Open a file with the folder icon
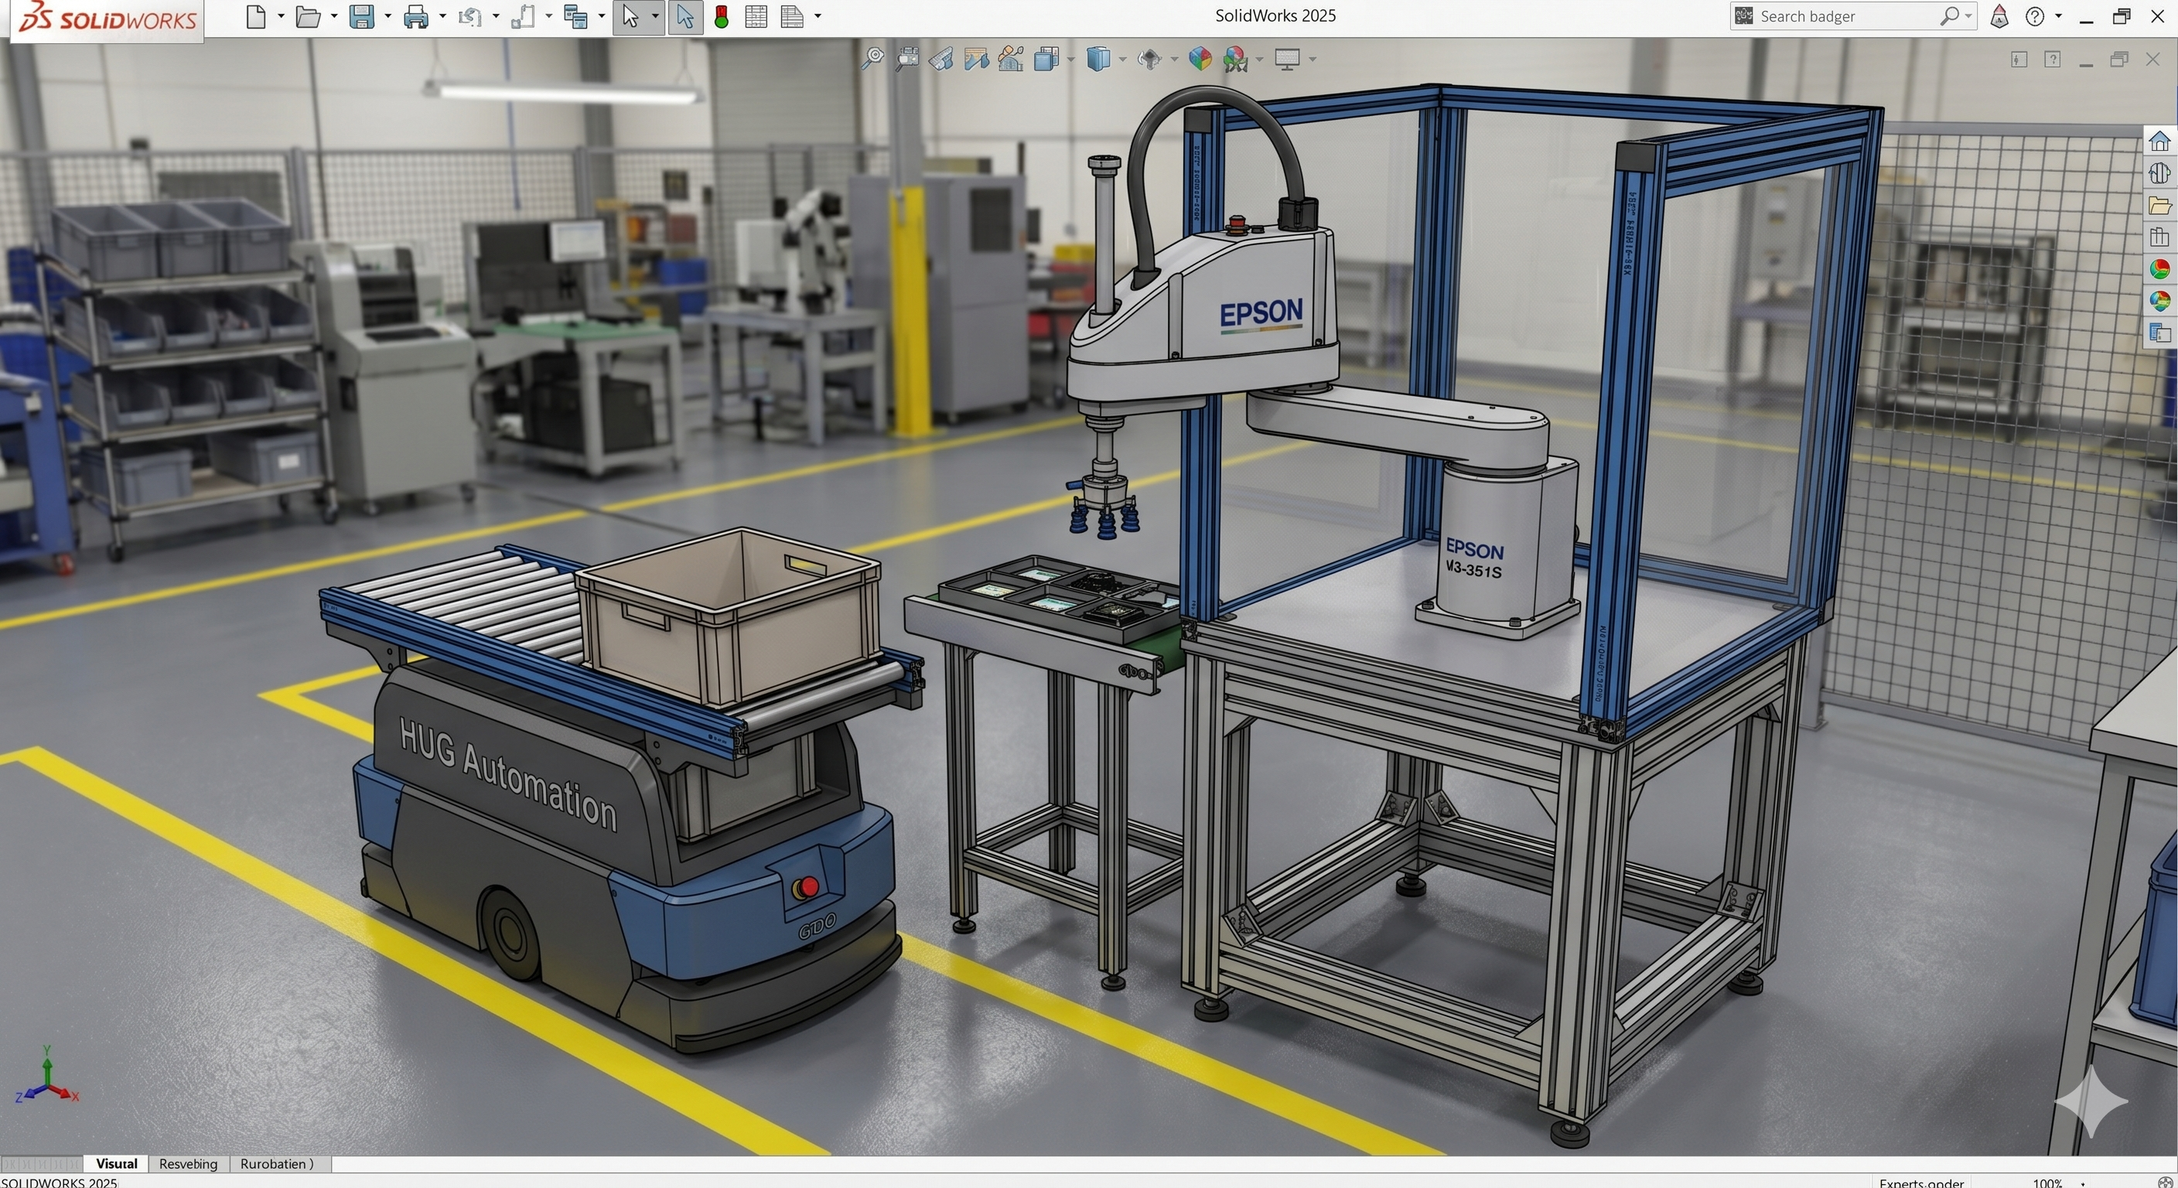The width and height of the screenshot is (2178, 1188). [308, 16]
